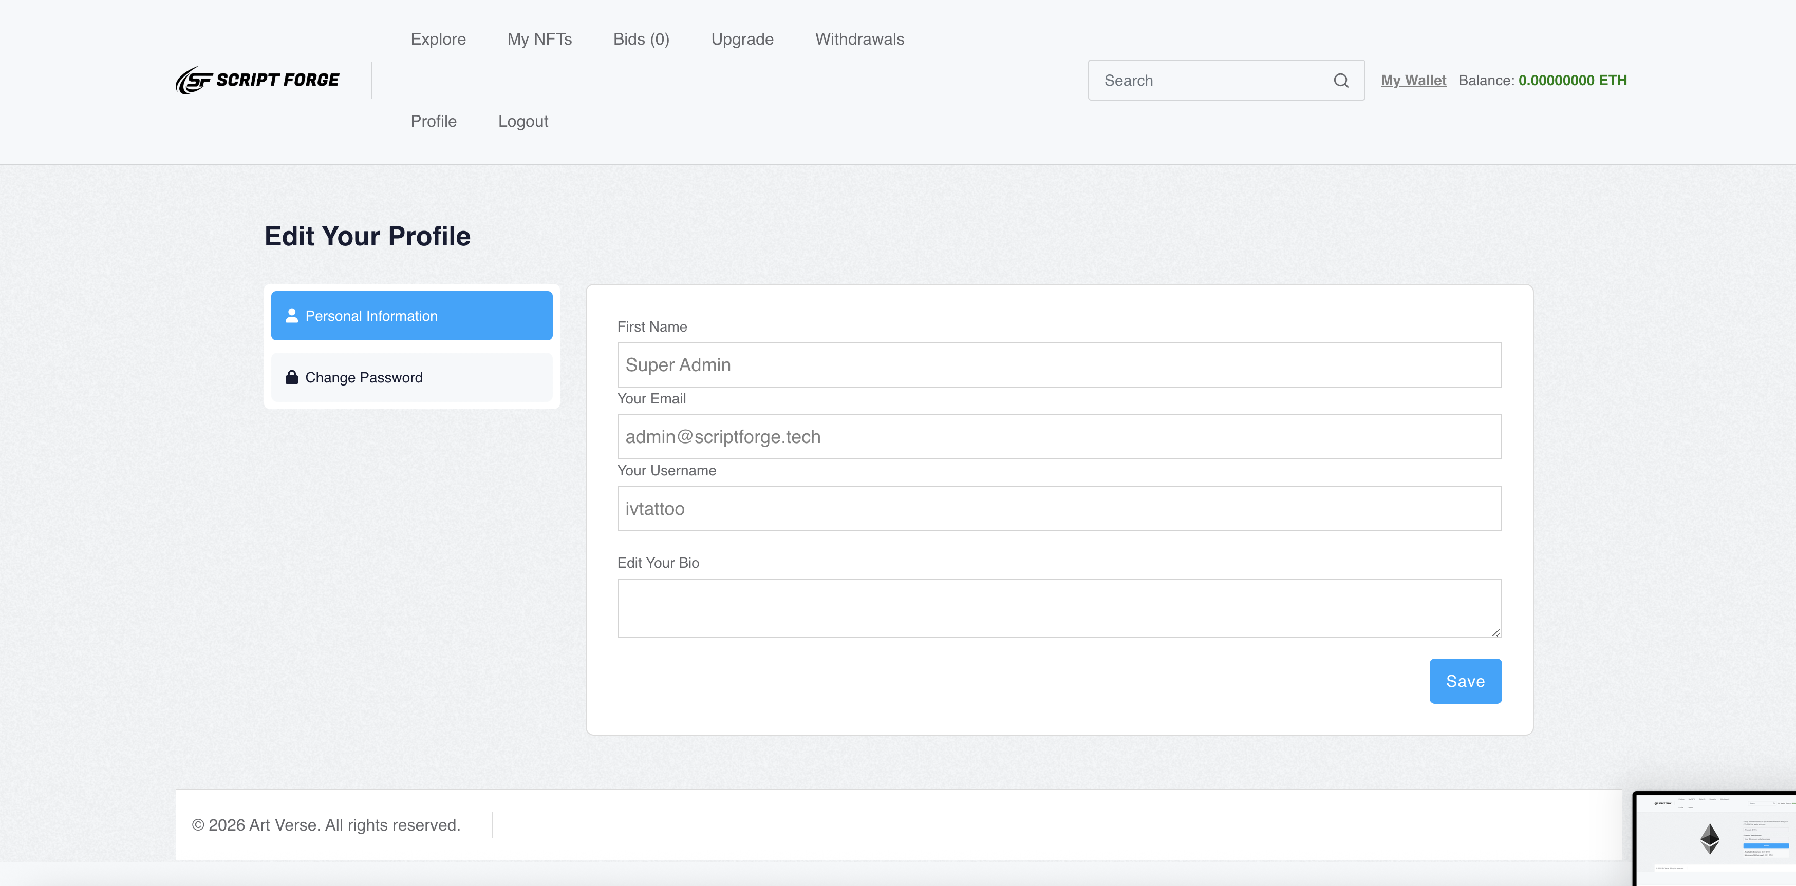Select the Personal Information tab

coord(411,316)
